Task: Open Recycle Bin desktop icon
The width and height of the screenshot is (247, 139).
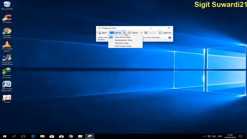Action: pyautogui.click(x=7, y=5)
